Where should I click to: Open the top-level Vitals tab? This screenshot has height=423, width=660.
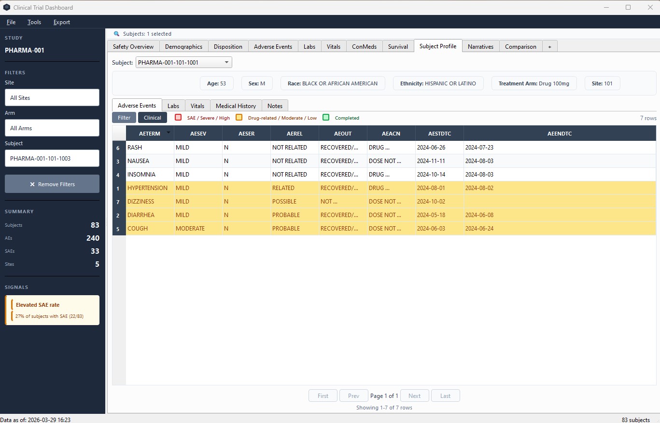[x=334, y=46]
